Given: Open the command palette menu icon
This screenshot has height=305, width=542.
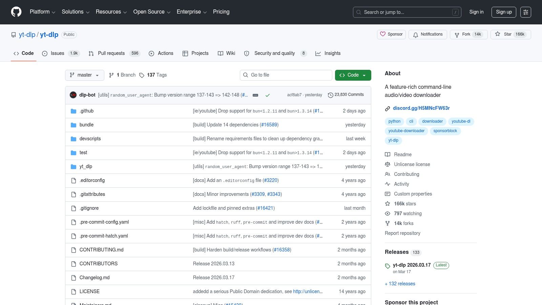Looking at the screenshot, I should pos(526,12).
